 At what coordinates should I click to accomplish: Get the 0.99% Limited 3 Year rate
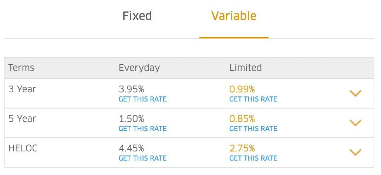(x=253, y=99)
